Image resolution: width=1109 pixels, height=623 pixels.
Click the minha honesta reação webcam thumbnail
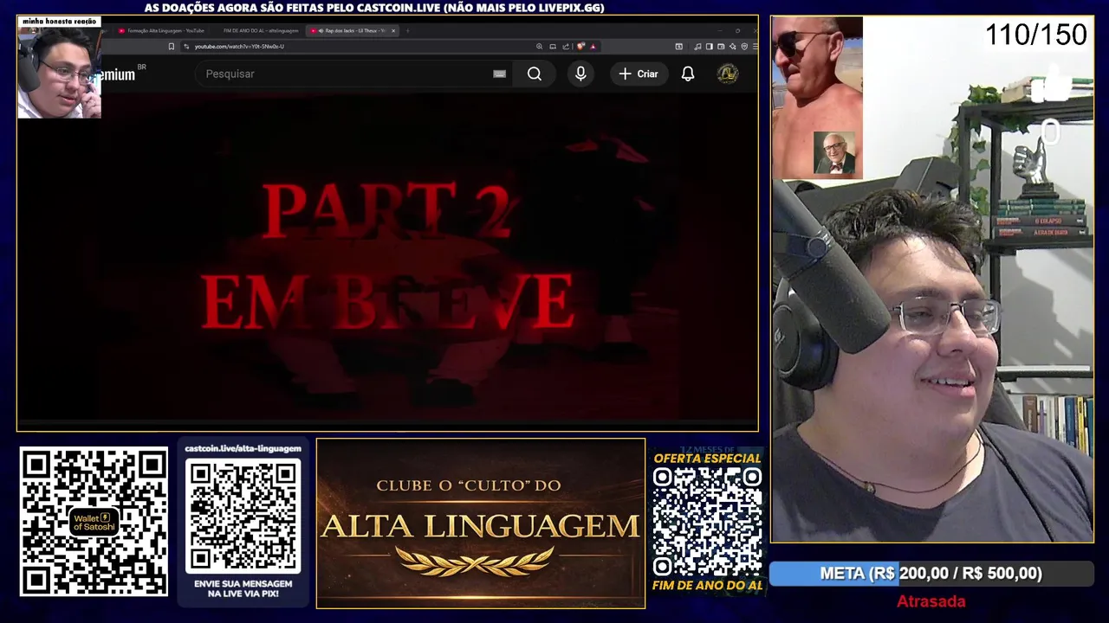[x=59, y=67]
